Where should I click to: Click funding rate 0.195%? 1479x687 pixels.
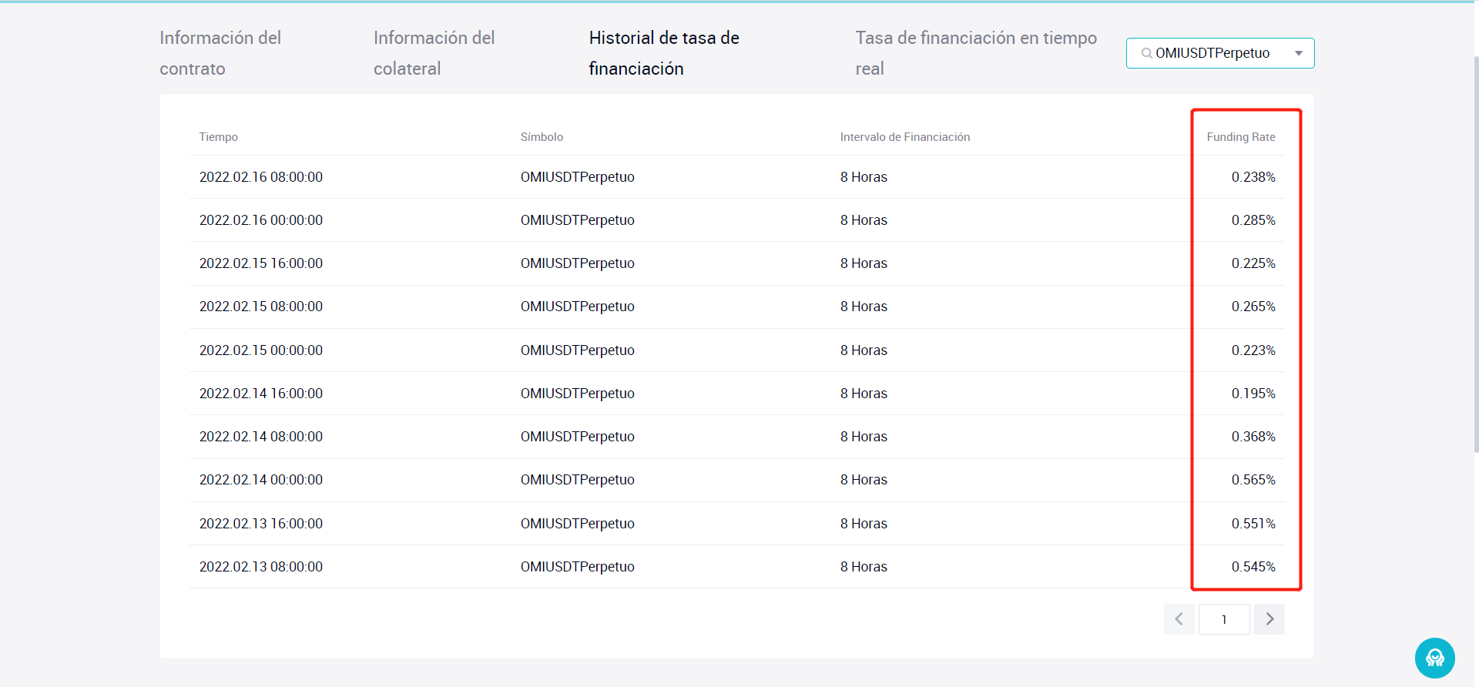[x=1253, y=394]
